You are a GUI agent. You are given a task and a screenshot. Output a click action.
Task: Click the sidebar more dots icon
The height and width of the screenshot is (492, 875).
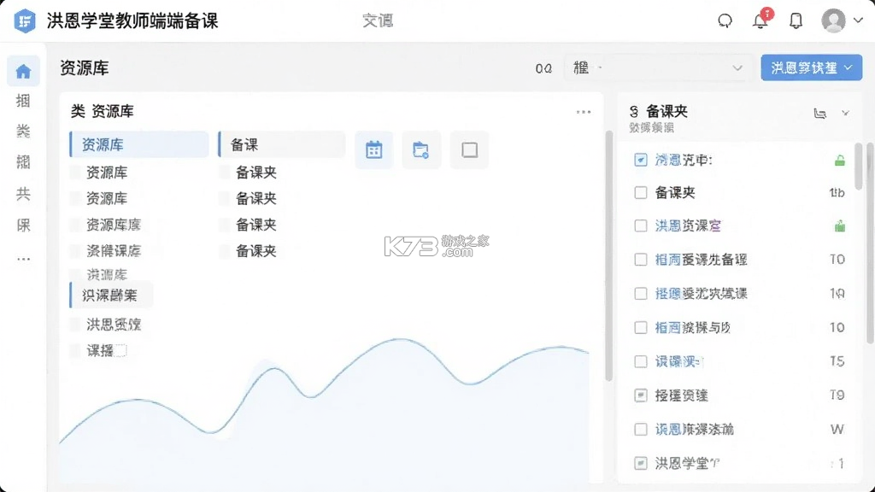tap(23, 259)
